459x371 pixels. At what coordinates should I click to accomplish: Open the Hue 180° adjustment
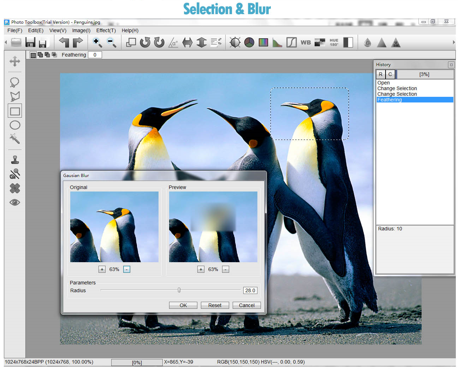pos(334,42)
